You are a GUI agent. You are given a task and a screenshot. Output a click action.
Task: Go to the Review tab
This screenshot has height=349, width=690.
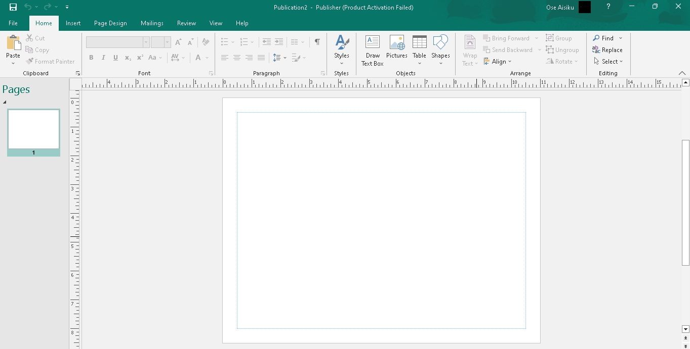(186, 23)
